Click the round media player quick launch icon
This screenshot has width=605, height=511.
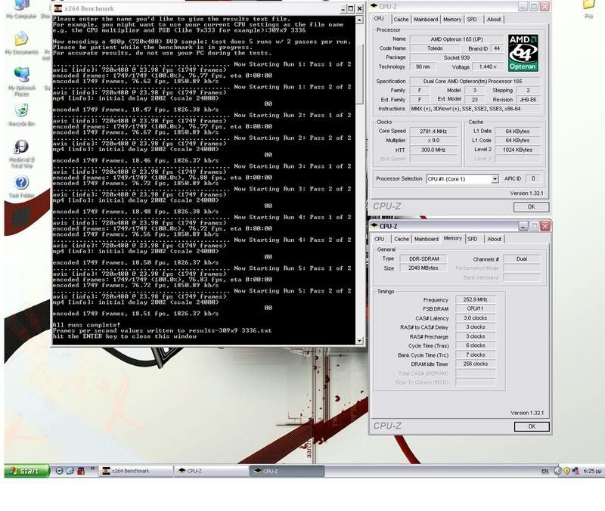pyautogui.click(x=59, y=471)
